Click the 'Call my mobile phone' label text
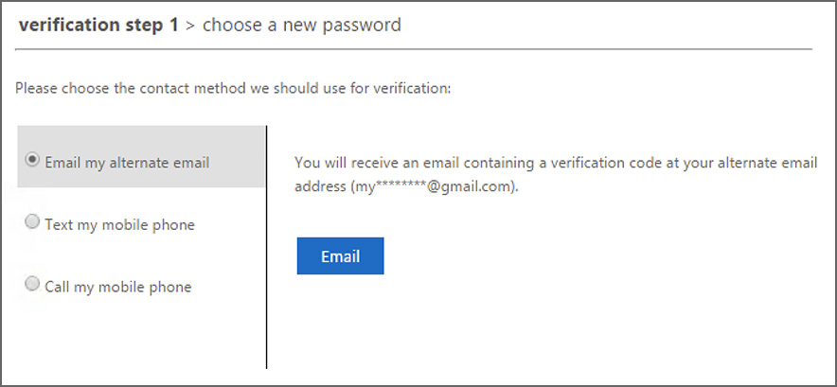 tap(117, 287)
